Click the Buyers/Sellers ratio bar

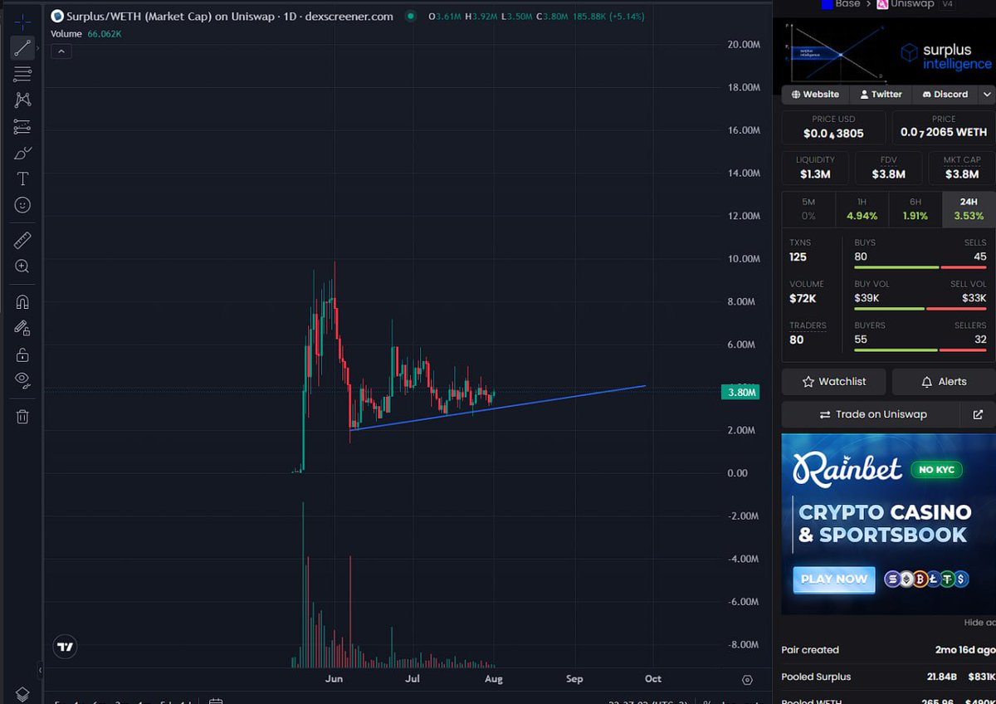point(920,350)
